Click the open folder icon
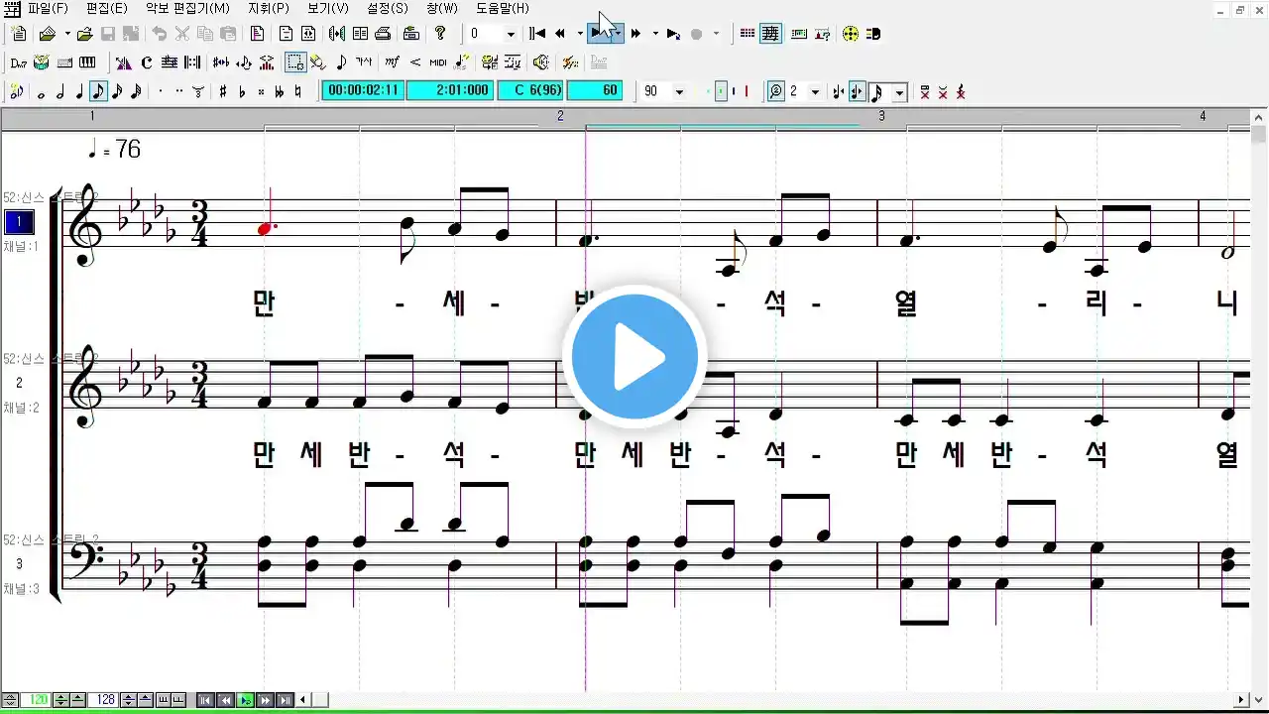 (47, 33)
